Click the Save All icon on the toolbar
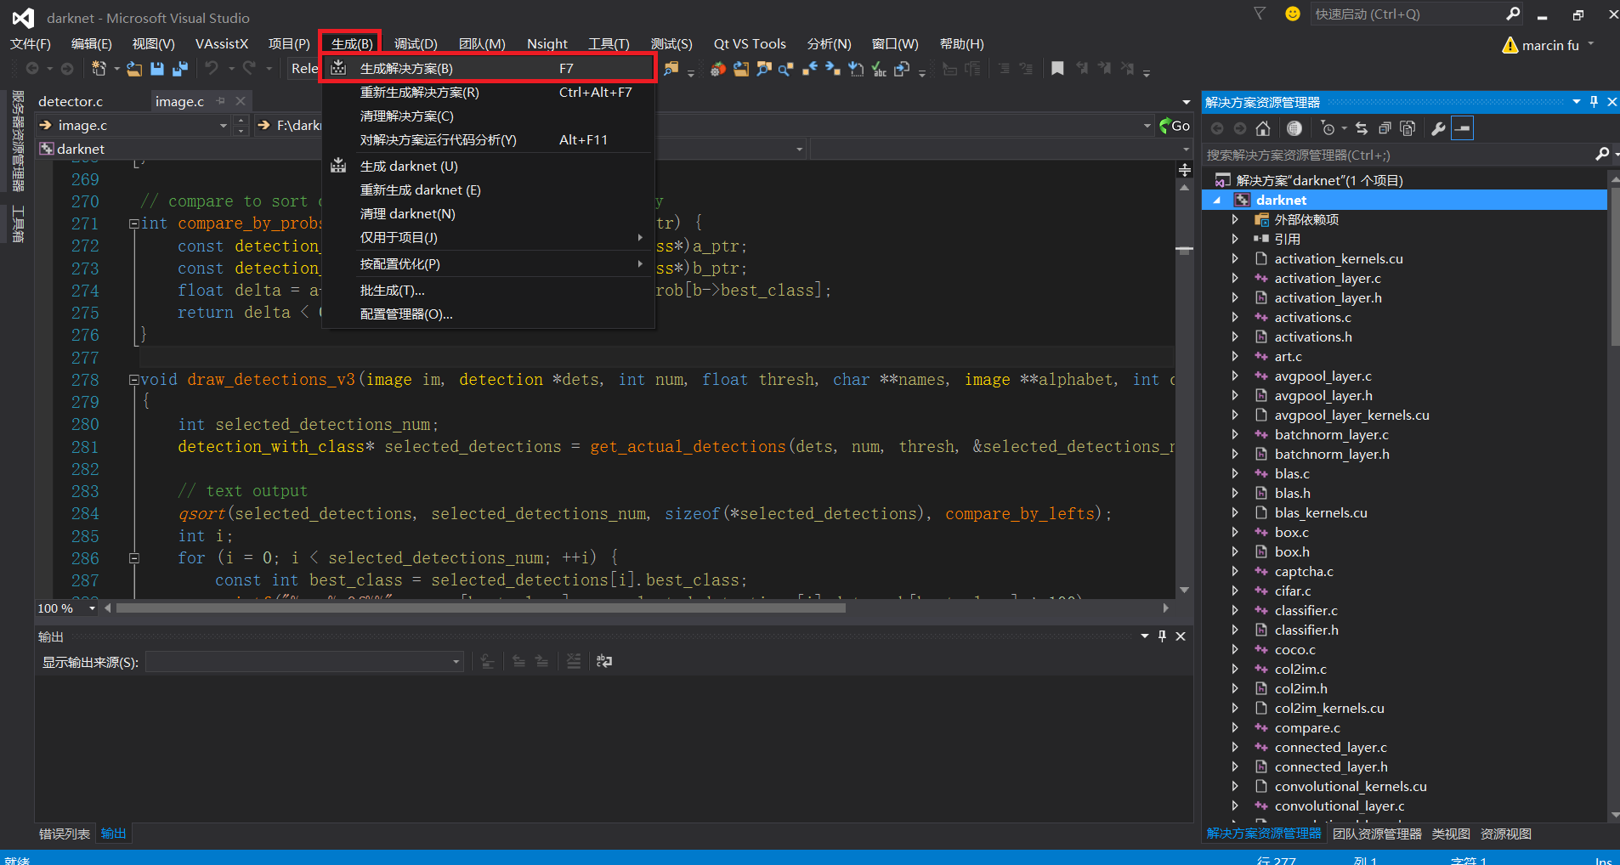This screenshot has height=865, width=1620. click(x=181, y=69)
